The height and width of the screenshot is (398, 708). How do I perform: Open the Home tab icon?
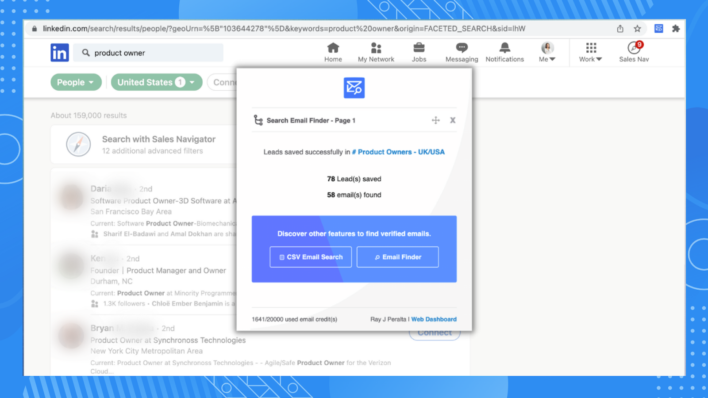pos(333,48)
